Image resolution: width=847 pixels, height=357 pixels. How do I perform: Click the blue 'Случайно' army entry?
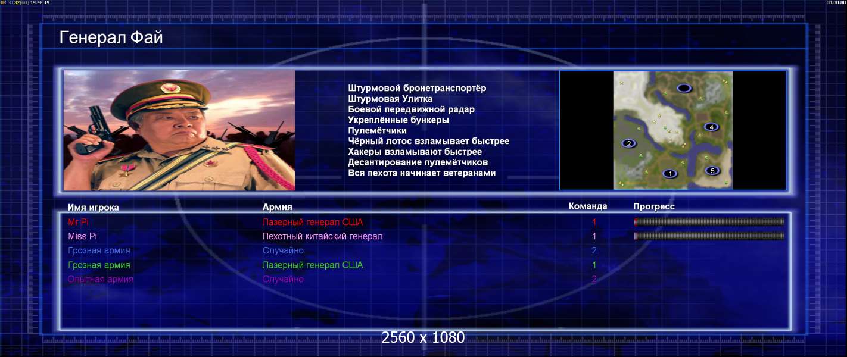(284, 250)
